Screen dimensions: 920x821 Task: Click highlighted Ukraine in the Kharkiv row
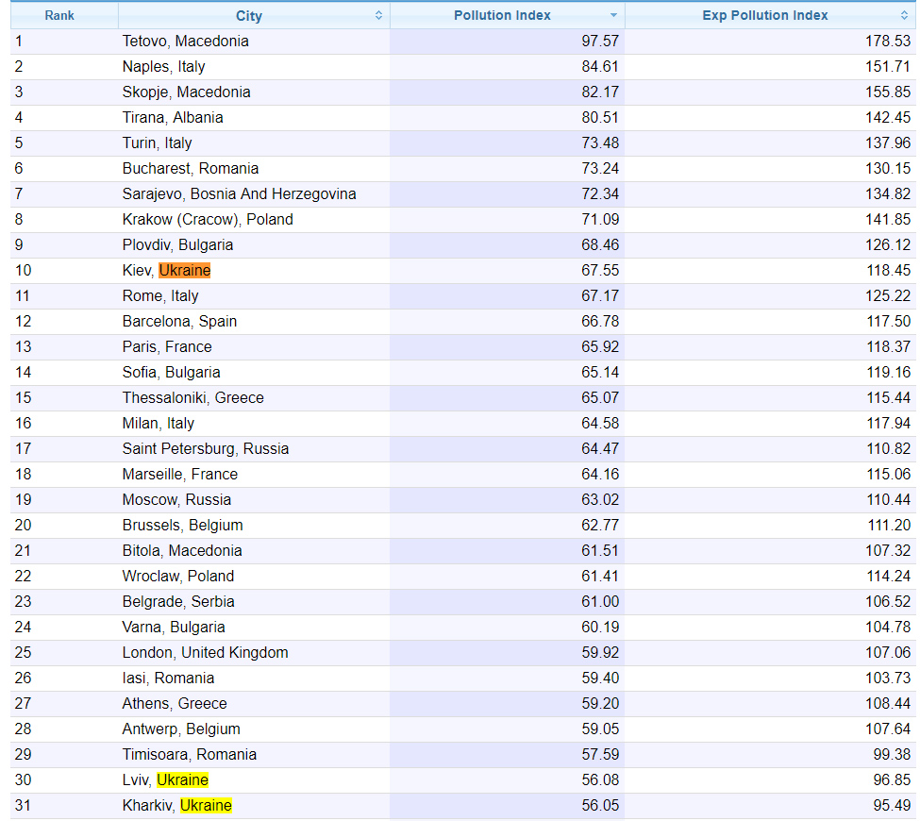click(x=206, y=806)
